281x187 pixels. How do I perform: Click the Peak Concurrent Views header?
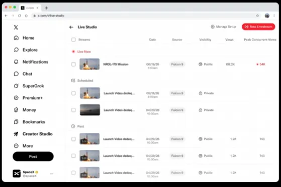(x=260, y=40)
